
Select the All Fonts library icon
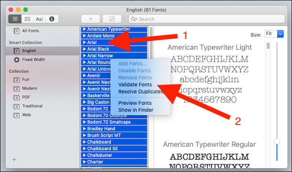(x=16, y=31)
